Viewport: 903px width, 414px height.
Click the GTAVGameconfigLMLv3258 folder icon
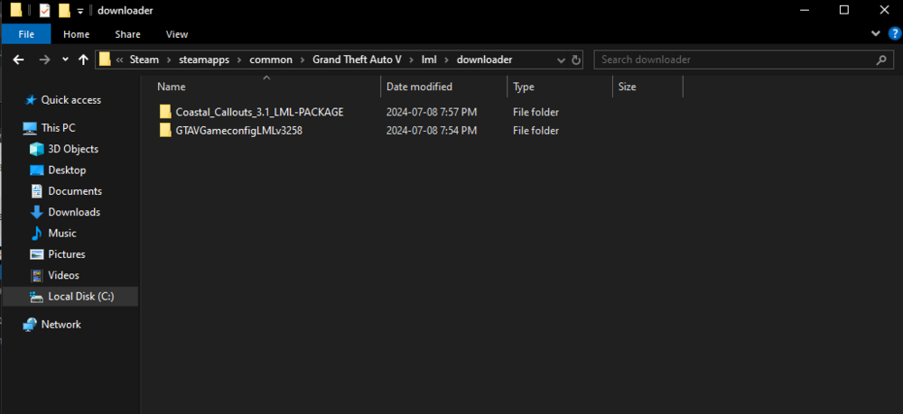pos(166,131)
